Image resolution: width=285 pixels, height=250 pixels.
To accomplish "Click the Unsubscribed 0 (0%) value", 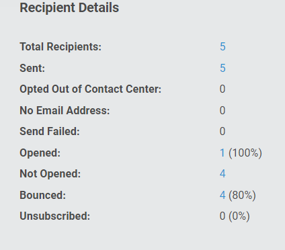I will coord(235,216).
